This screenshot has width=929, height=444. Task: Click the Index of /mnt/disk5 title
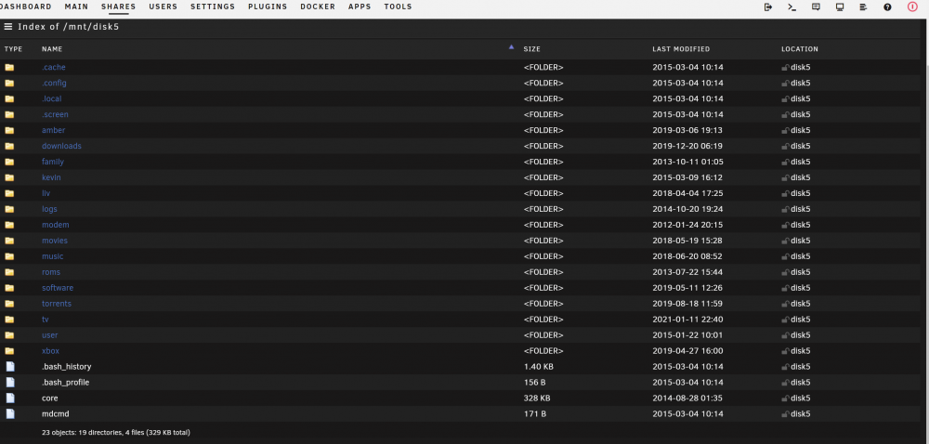coord(69,27)
